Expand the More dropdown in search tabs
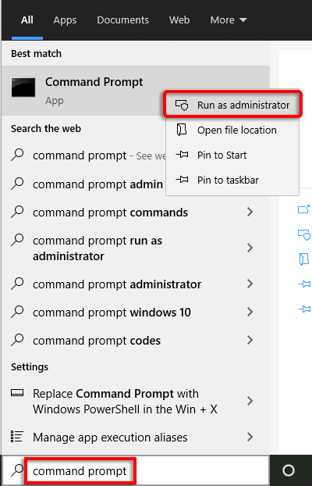312x486 pixels. [x=229, y=20]
